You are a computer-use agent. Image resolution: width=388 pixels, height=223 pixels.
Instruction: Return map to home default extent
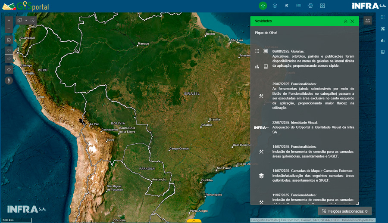(9, 40)
